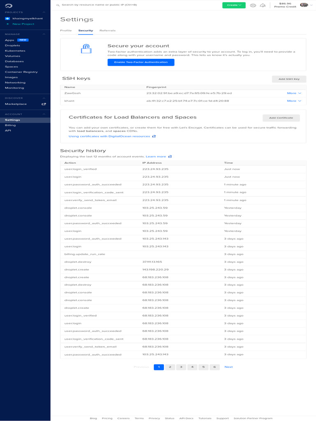Click Enable Two-Factor Authentication button
316x421 pixels.
pos(141,62)
